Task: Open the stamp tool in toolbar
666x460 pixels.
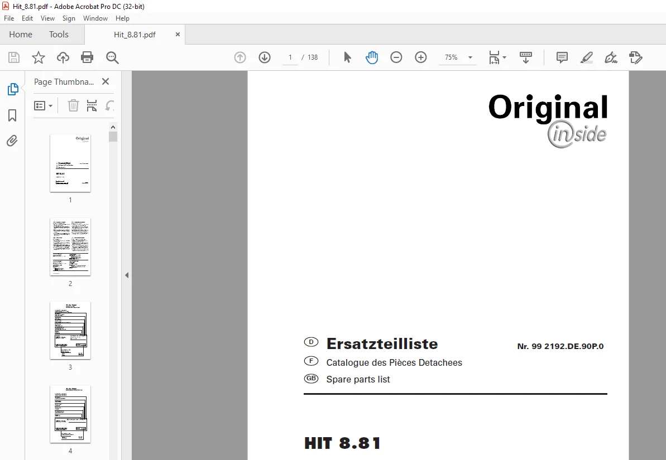Action: pos(636,57)
